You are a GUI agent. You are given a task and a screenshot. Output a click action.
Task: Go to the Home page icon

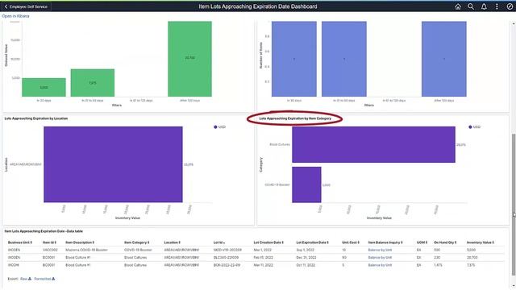tap(458, 6)
